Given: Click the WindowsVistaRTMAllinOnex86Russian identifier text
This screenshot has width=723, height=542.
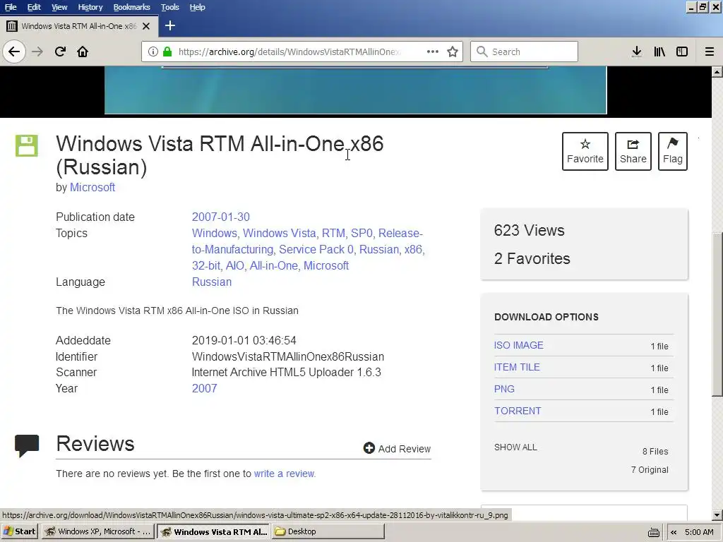Looking at the screenshot, I should click(x=288, y=356).
